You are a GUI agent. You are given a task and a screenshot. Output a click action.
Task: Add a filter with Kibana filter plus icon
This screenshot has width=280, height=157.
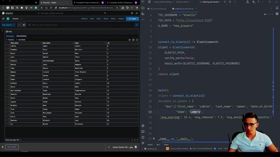(x=24, y=25)
